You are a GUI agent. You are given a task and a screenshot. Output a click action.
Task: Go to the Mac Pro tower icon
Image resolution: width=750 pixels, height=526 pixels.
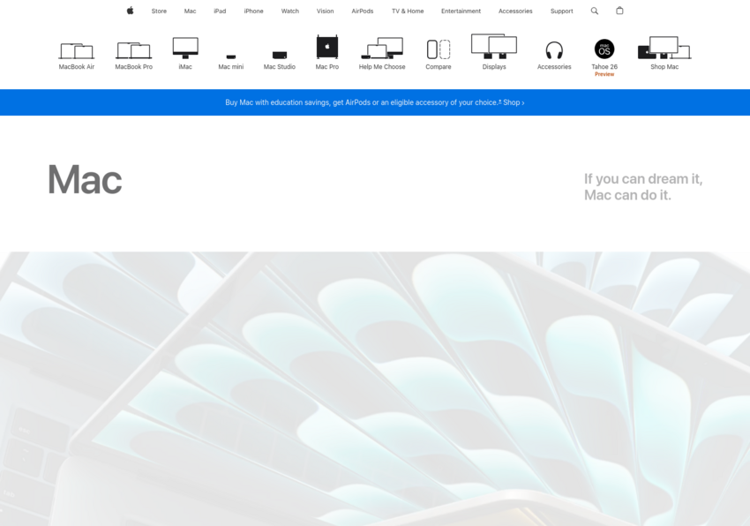click(x=327, y=47)
